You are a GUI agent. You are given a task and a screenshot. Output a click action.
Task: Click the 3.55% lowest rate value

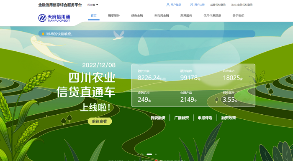pos(230,100)
